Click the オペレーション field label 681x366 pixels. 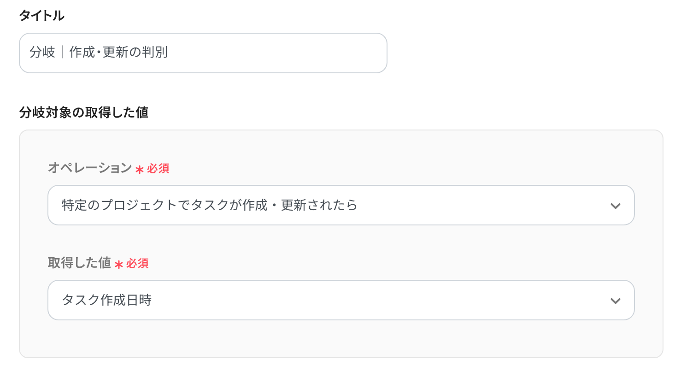(90, 168)
